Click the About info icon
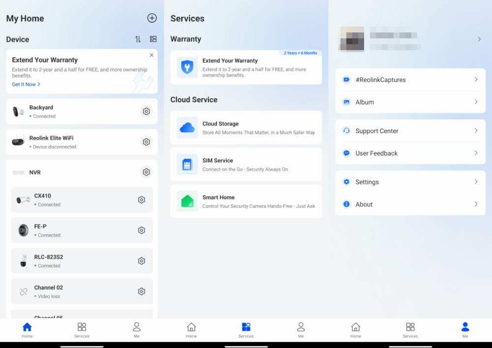 tap(346, 204)
